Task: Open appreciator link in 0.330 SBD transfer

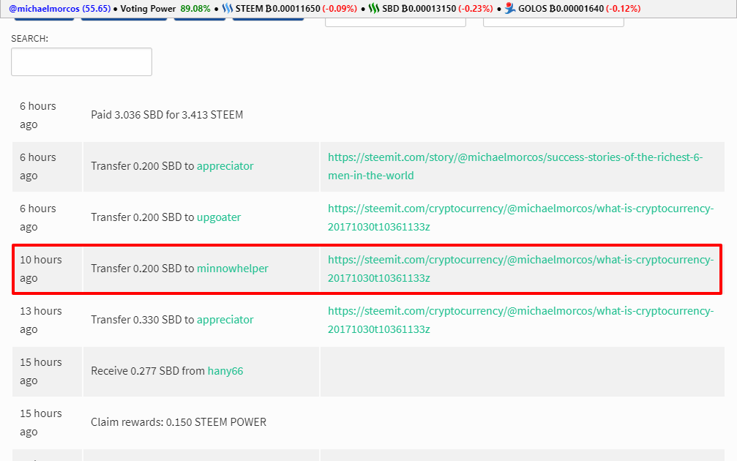Action: click(x=225, y=320)
